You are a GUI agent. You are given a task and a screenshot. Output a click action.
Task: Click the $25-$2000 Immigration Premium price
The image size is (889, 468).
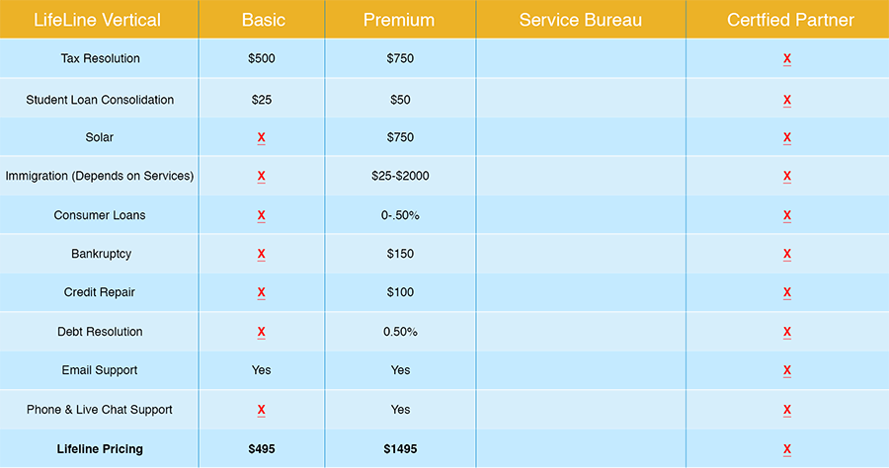pyautogui.click(x=400, y=176)
